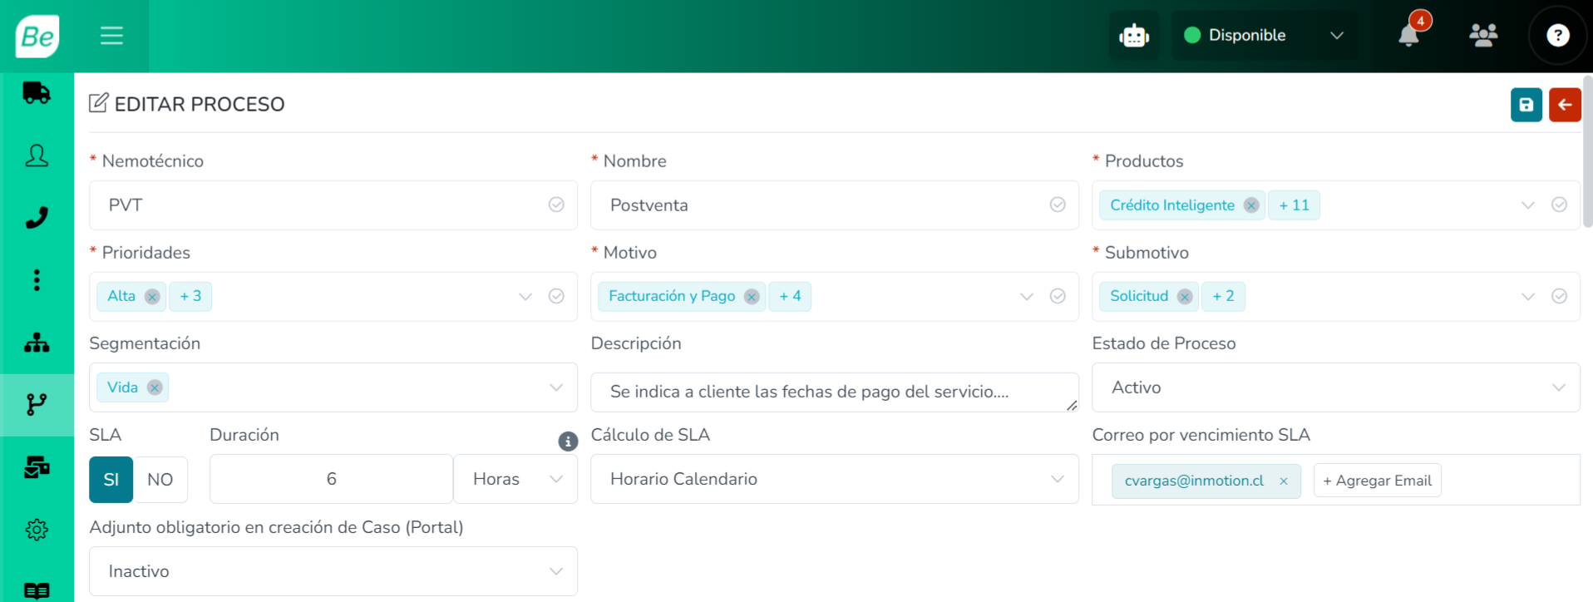The width and height of the screenshot is (1593, 602).
Task: Open the settings gear in sidebar
Action: [37, 530]
